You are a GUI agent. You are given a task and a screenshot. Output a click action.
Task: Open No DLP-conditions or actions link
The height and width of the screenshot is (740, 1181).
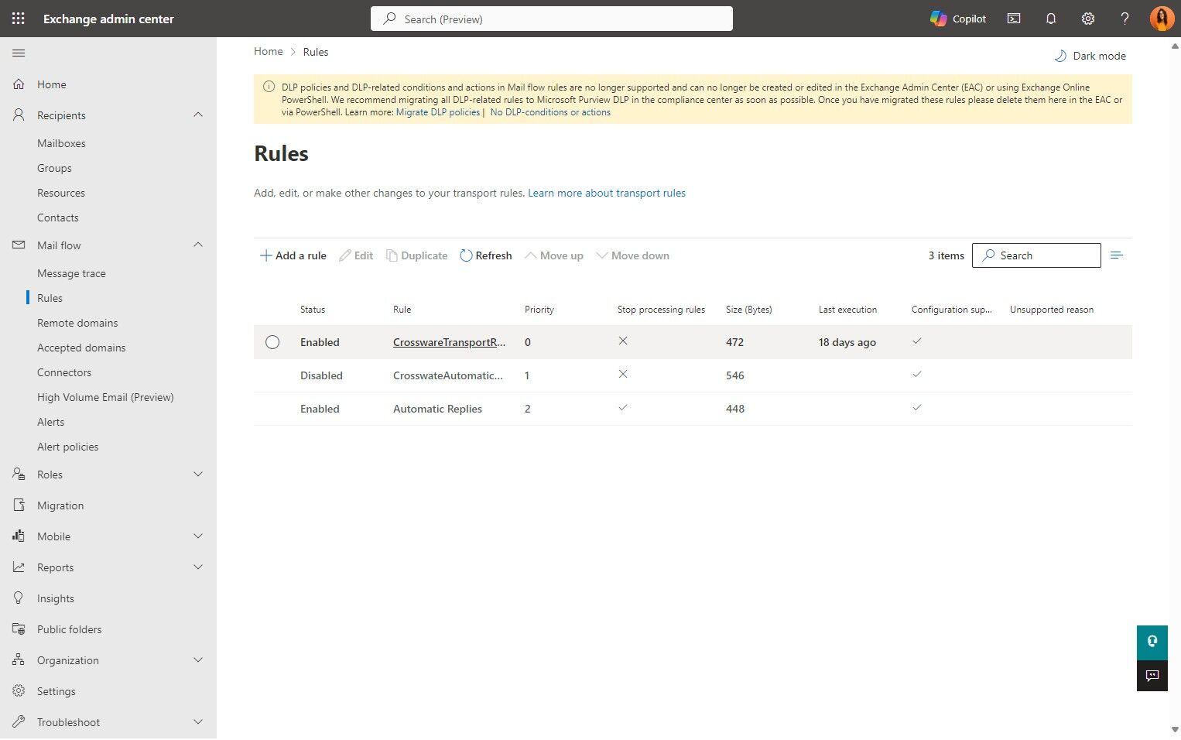point(550,112)
